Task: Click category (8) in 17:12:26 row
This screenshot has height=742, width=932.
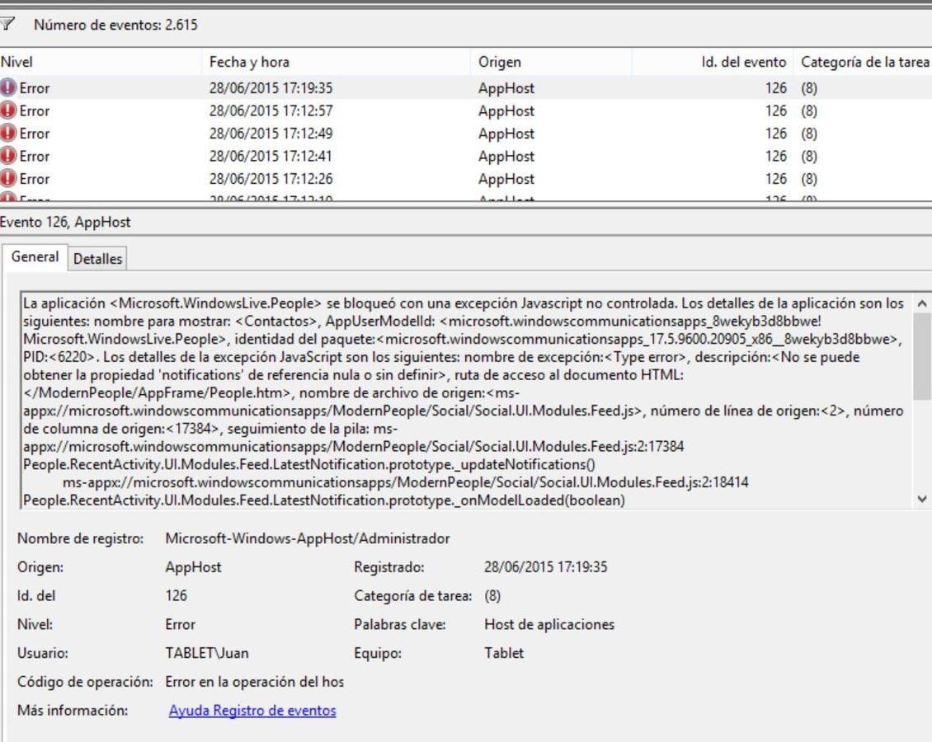Action: coord(809,179)
